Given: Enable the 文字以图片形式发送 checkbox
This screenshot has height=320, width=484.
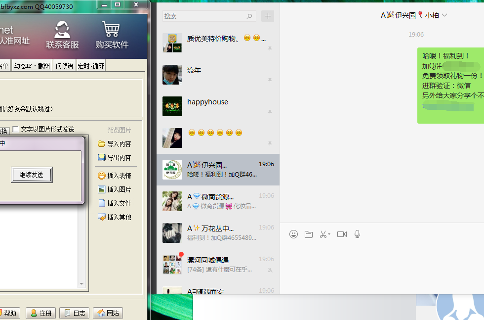Looking at the screenshot, I should (x=15, y=128).
